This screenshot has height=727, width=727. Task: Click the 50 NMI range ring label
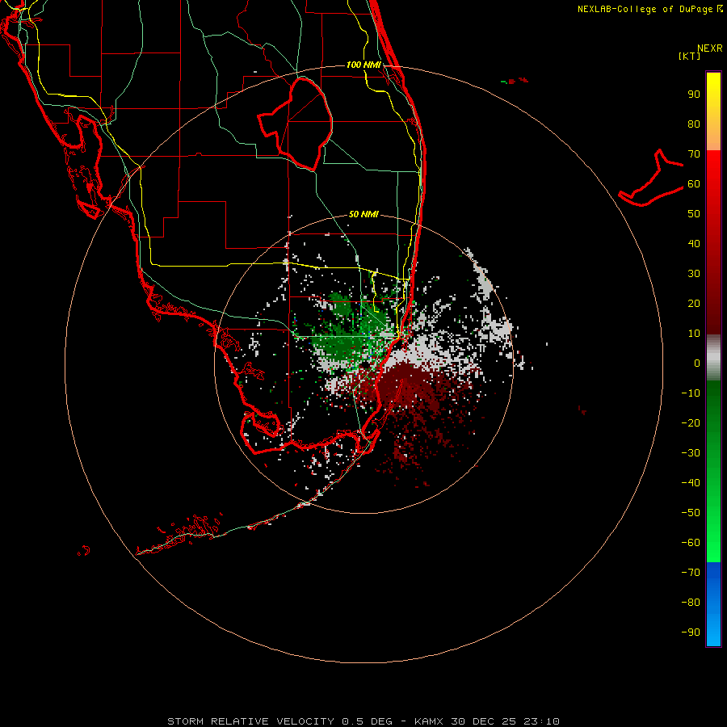(x=363, y=214)
